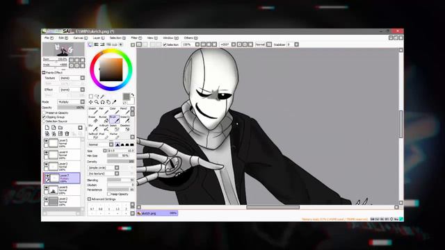Select the flat brush edge shape
Viewport: 445px width, 250px height.
coord(132,145)
